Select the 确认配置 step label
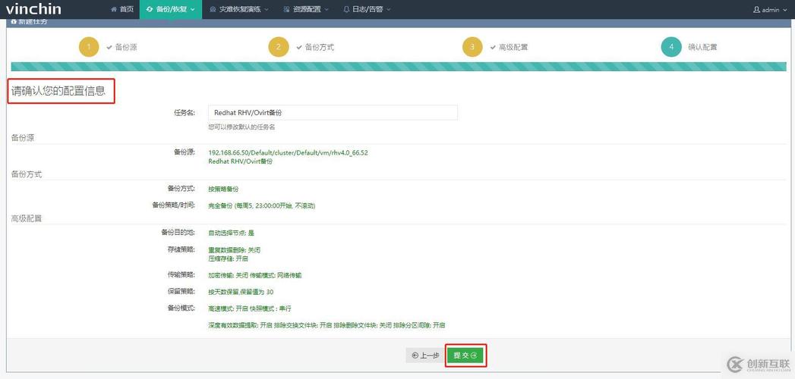This screenshot has width=795, height=379. coord(702,47)
